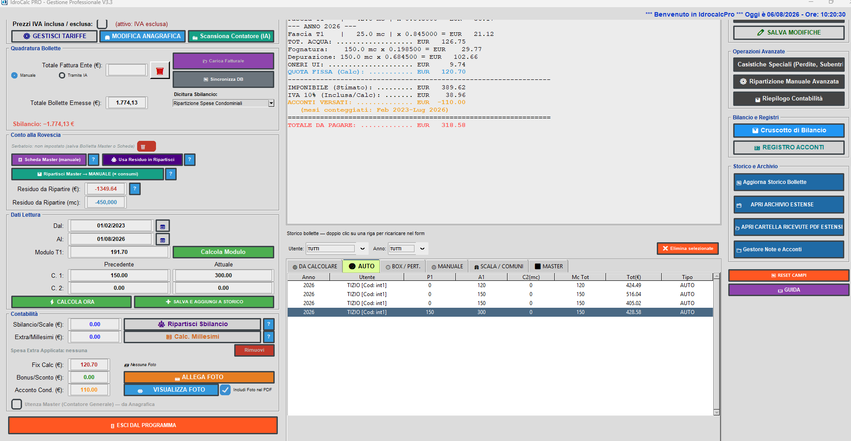
Task: Toggle Prezzi IVA inclusa / esclusa checkbox
Action: pyautogui.click(x=102, y=24)
